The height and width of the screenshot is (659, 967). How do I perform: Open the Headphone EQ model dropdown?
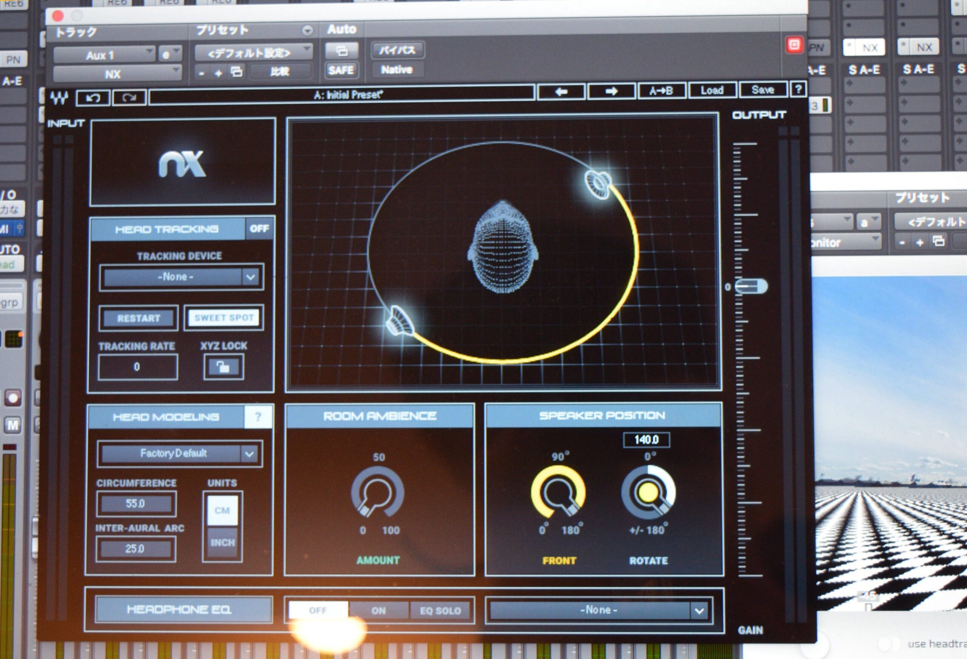pos(599,610)
